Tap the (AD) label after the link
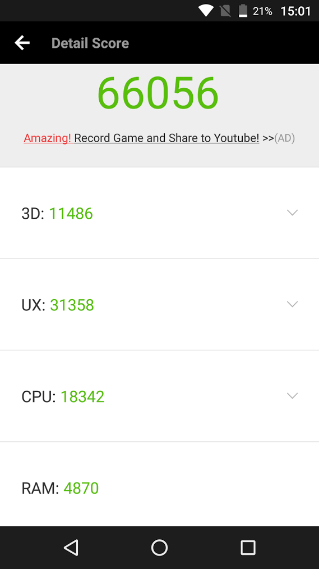Screen dimensions: 319x569 [x=285, y=138]
